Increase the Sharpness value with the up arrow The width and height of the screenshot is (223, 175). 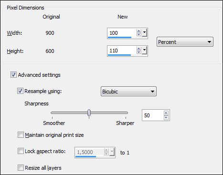point(166,113)
